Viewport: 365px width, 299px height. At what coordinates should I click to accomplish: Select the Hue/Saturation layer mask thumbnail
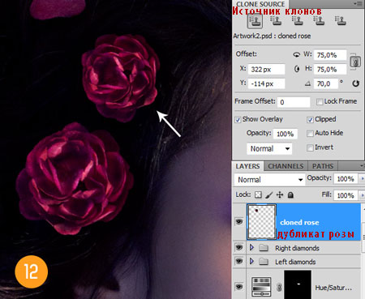tap(298, 284)
